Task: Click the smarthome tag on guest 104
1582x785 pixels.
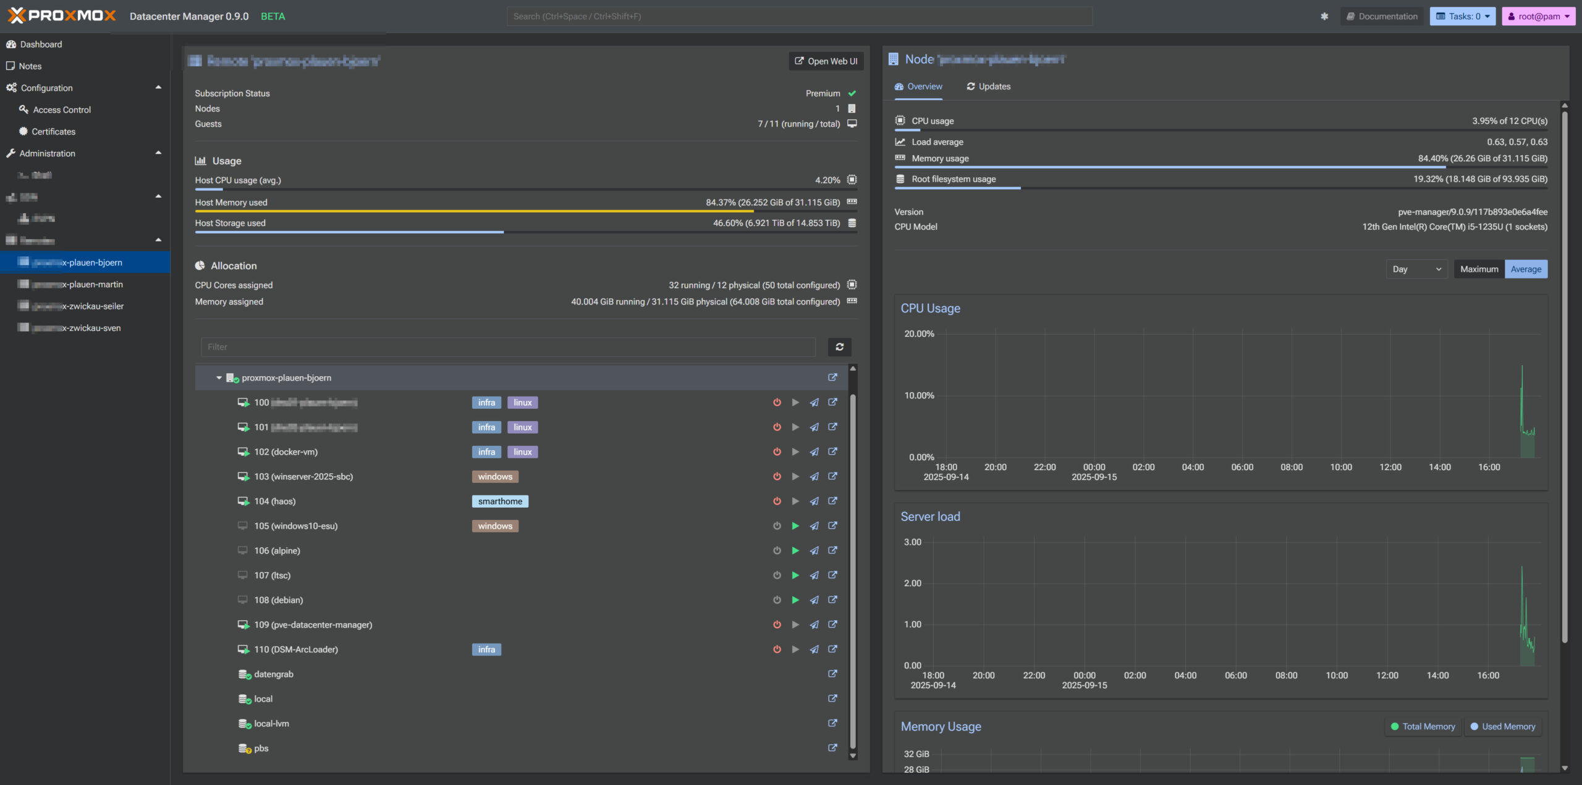Action: 500,502
